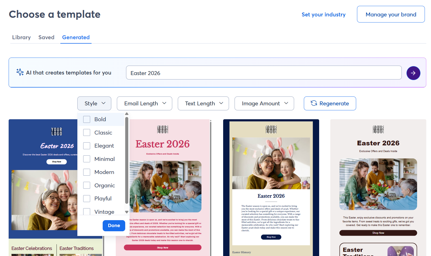Image resolution: width=431 pixels, height=256 pixels.
Task: Enable the Modern checkbox
Action: [x=87, y=172]
